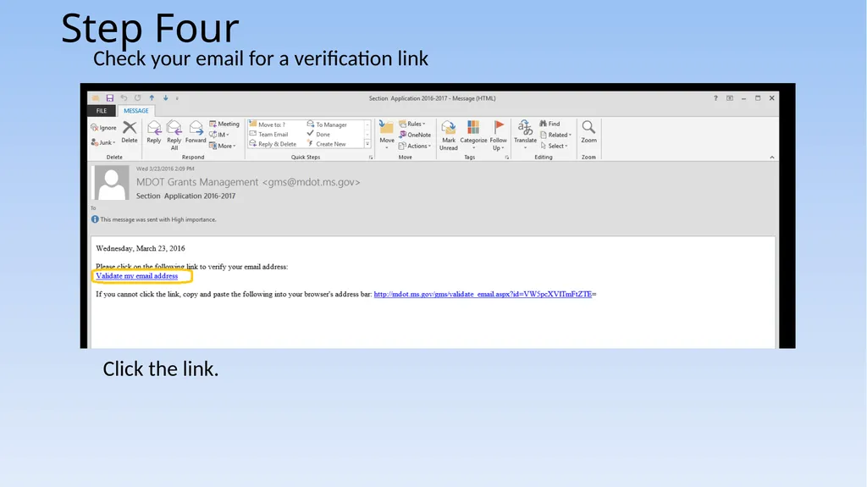867x487 pixels.
Task: Click the timestamp Wed 3/23/2016 2:09 PM
Action: 165,169
